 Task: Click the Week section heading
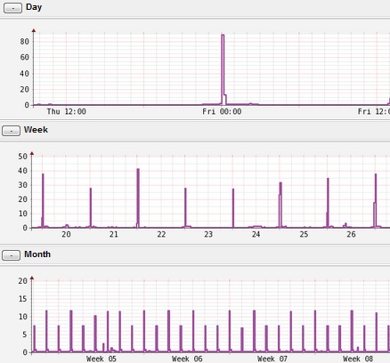pyautogui.click(x=36, y=130)
